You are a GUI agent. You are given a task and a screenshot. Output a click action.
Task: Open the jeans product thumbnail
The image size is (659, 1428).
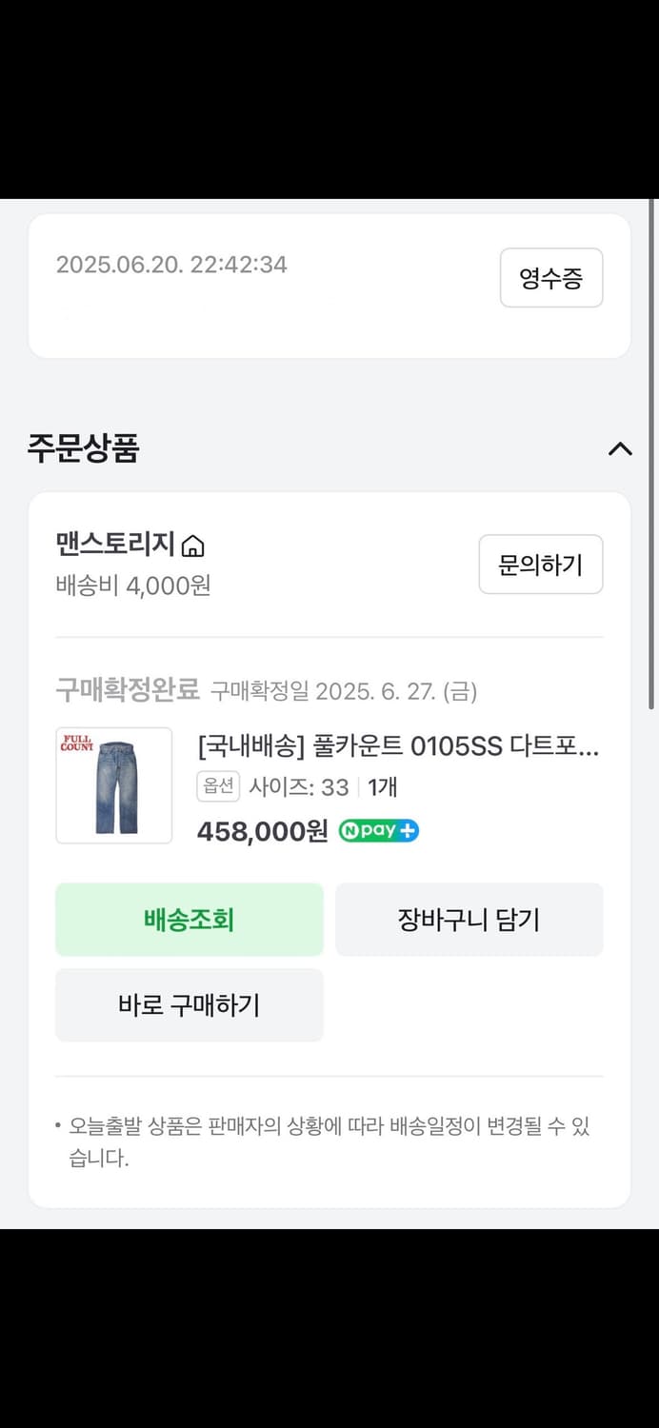pyautogui.click(x=114, y=785)
